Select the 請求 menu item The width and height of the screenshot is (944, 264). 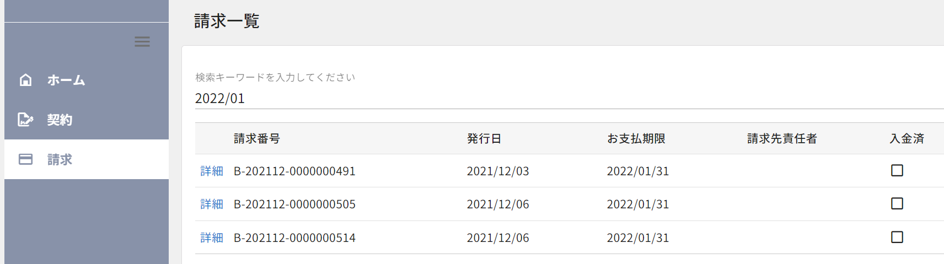pyautogui.click(x=60, y=160)
